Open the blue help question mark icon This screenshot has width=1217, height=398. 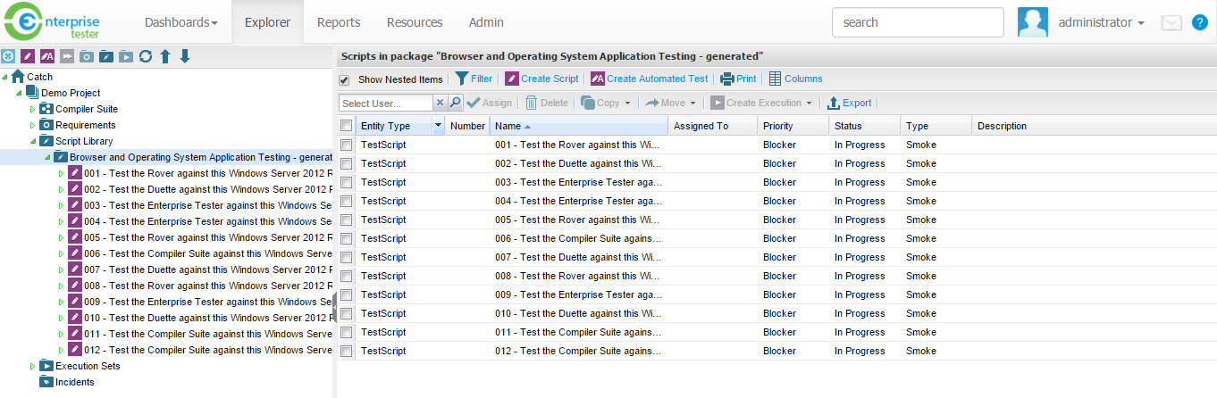[1199, 23]
